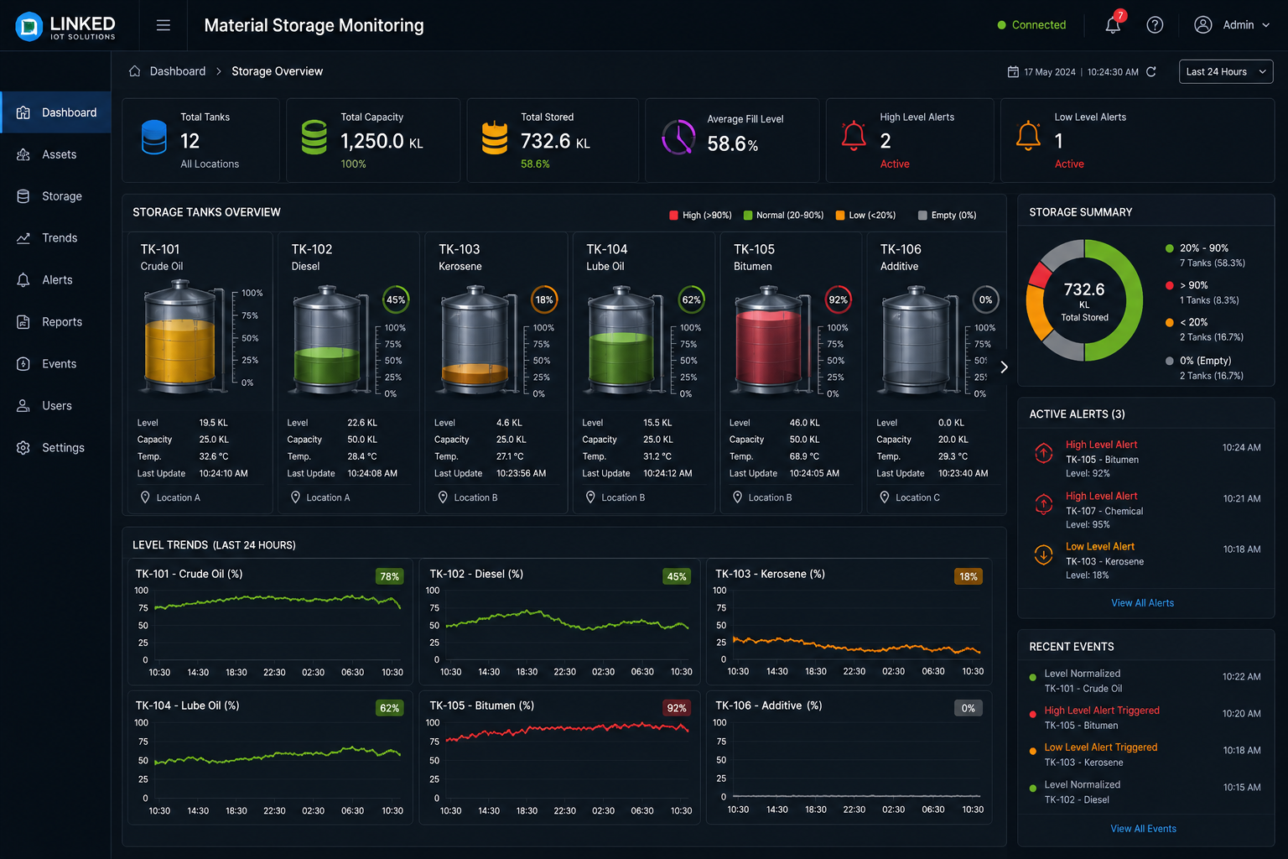
Task: Click the red High (>90%) legend swatch
Action: pos(673,216)
